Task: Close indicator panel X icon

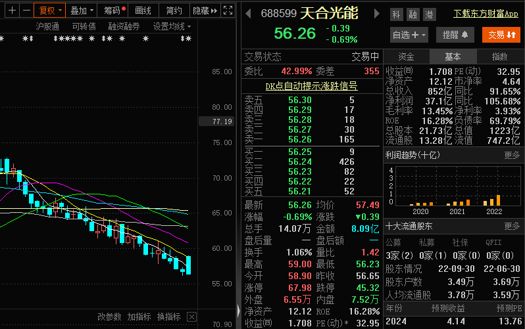Action: pyautogui.click(x=191, y=317)
